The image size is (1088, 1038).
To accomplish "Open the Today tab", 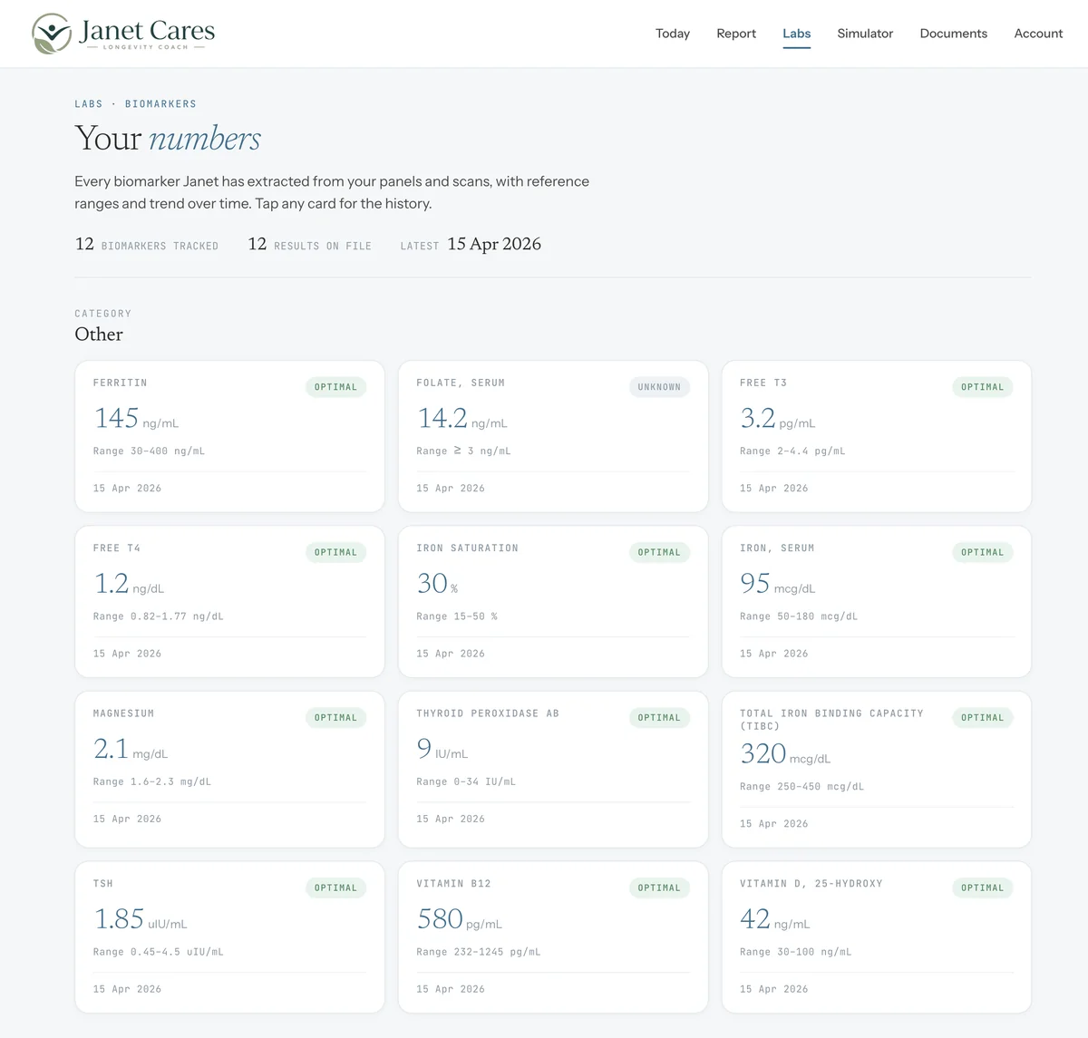I will coord(673,34).
